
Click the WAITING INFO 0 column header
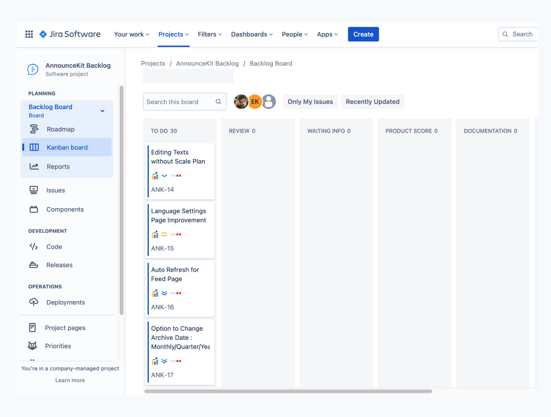tap(329, 131)
